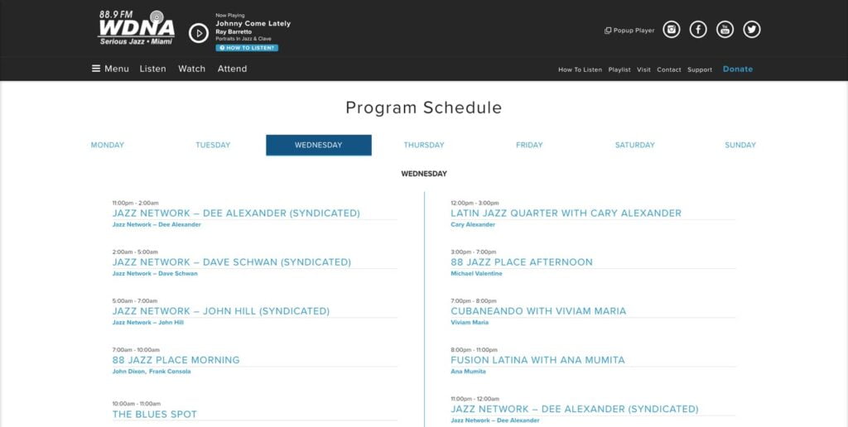The height and width of the screenshot is (427, 848).
Task: Go to the Attend section
Action: coord(232,69)
